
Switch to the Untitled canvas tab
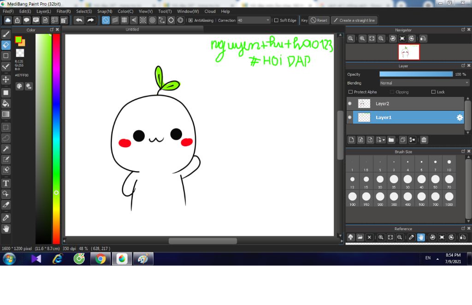[x=132, y=29]
